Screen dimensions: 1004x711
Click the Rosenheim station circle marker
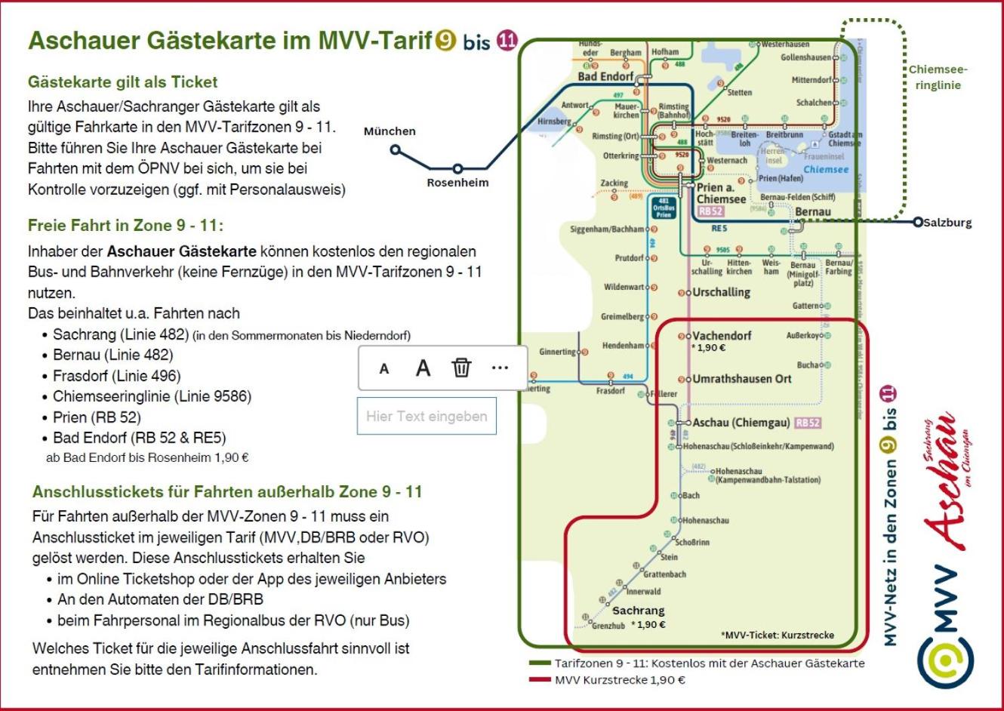[x=457, y=168]
